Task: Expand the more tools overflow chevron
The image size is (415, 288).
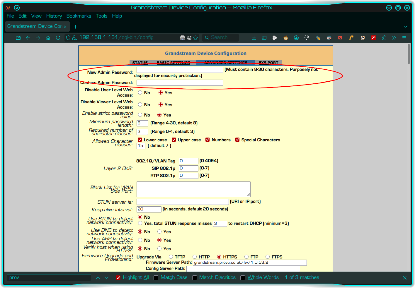Action: (x=394, y=38)
